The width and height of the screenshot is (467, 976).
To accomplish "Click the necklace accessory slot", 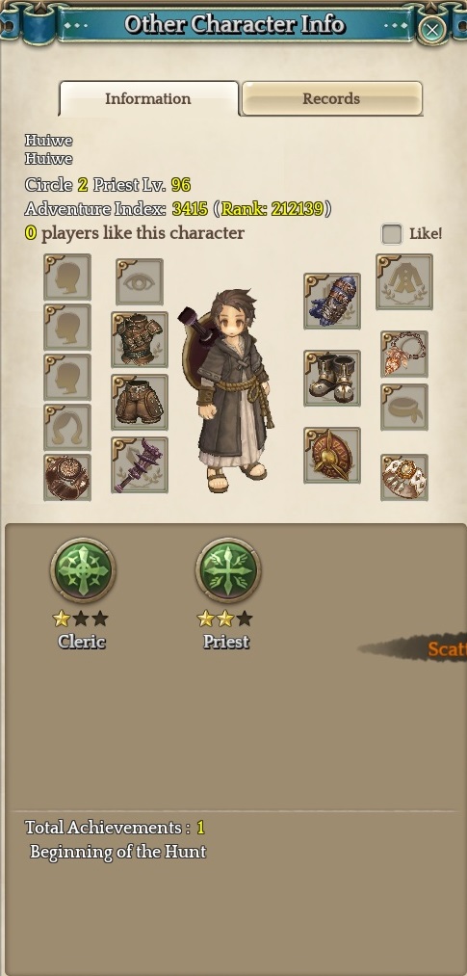I will pos(404,355).
